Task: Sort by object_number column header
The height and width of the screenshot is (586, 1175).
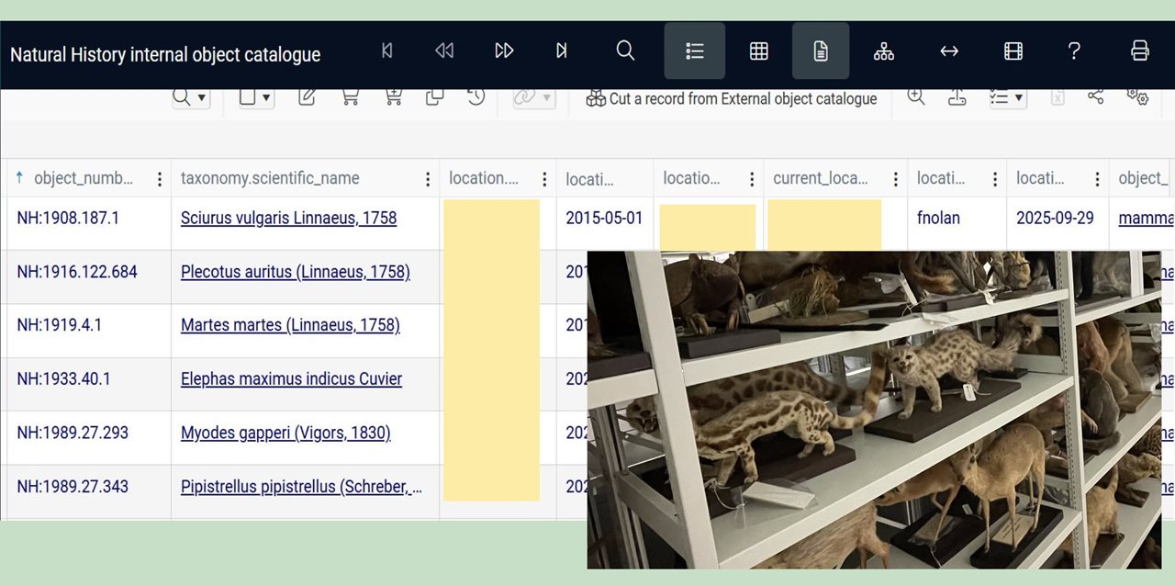Action: coord(83,178)
